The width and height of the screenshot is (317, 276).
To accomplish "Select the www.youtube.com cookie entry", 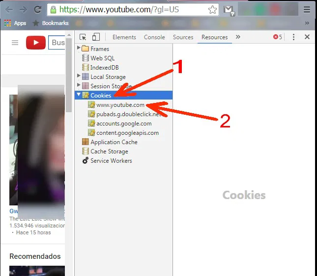I will click(x=120, y=104).
